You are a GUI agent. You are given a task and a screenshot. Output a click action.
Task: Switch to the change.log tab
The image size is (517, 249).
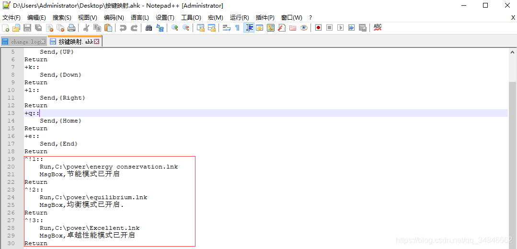(23, 42)
